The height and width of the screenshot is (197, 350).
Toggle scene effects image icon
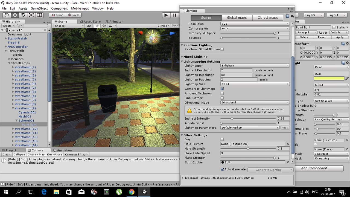111,26
